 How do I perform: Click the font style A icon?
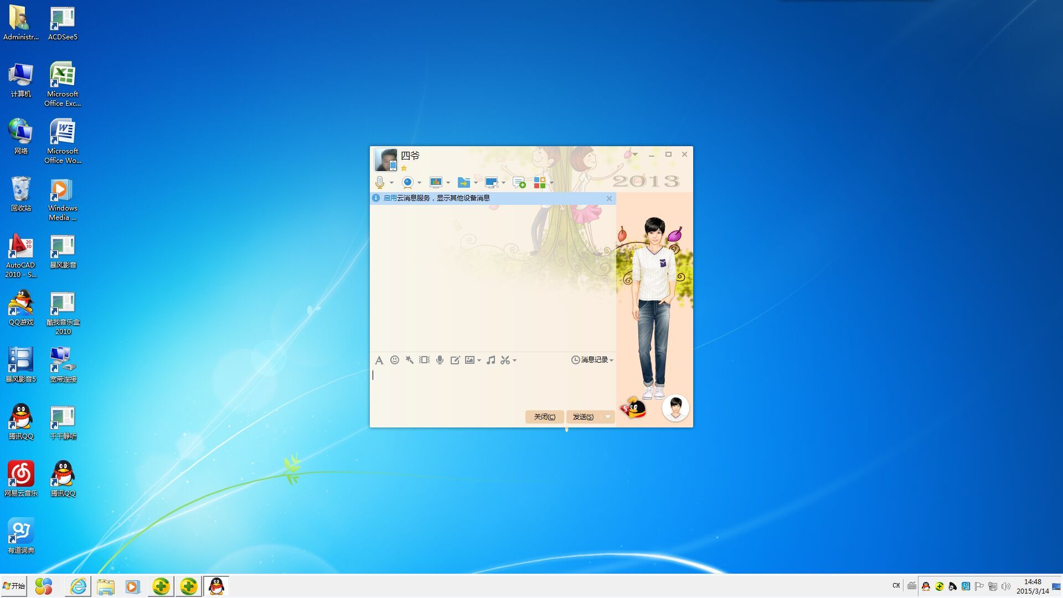(379, 360)
